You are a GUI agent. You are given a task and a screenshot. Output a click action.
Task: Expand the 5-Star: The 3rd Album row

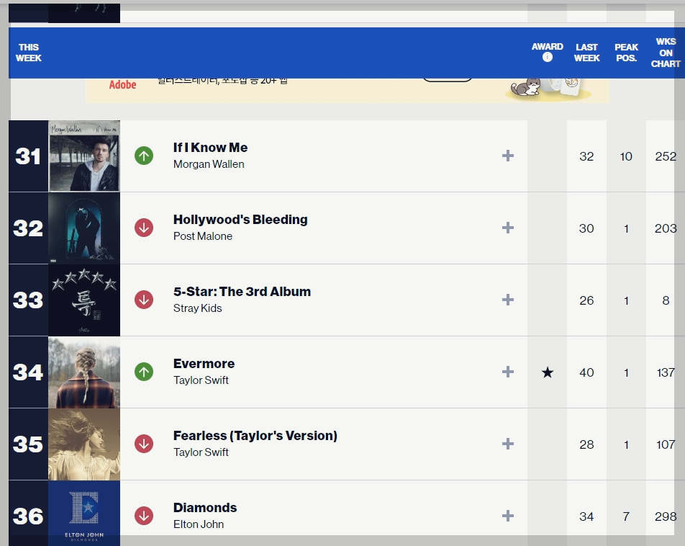[x=508, y=300]
